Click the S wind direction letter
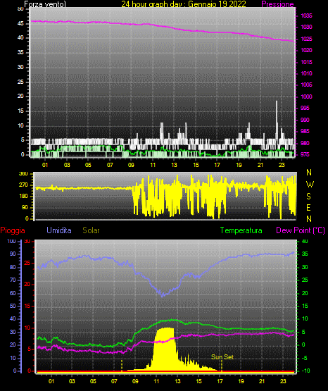The width and height of the screenshot is (328, 391). [308, 197]
